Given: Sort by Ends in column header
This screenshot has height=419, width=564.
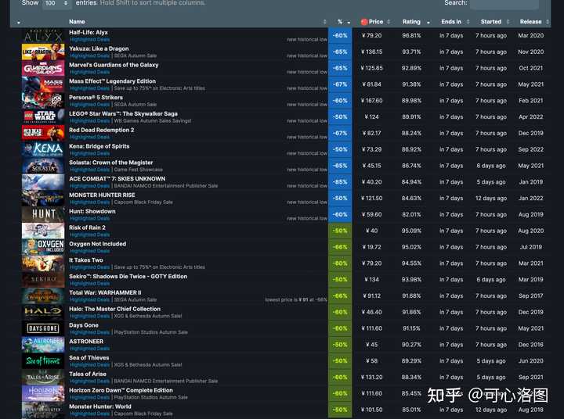Looking at the screenshot, I should coord(451,22).
